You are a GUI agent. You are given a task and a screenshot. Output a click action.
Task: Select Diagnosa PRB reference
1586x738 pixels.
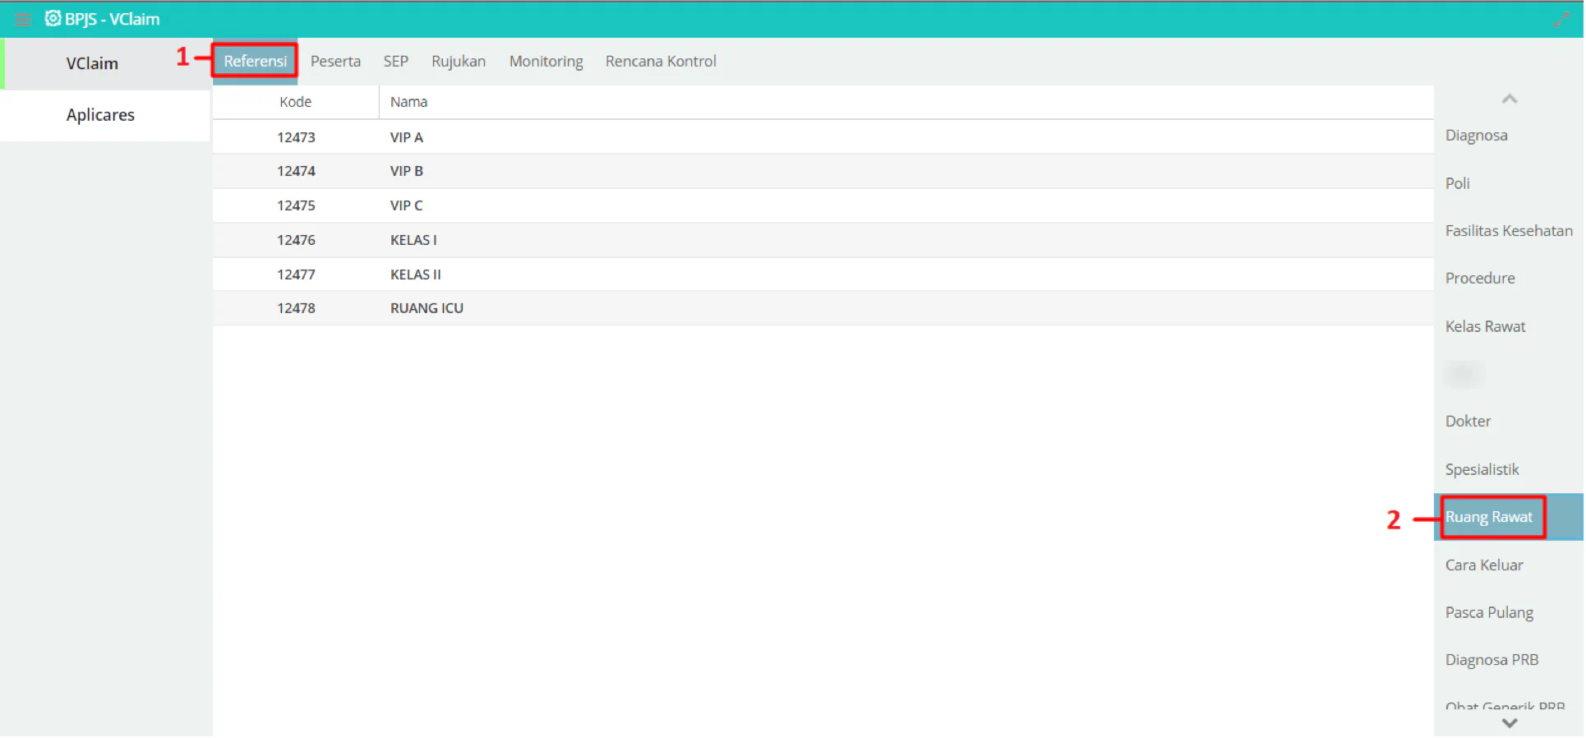[1491, 660]
